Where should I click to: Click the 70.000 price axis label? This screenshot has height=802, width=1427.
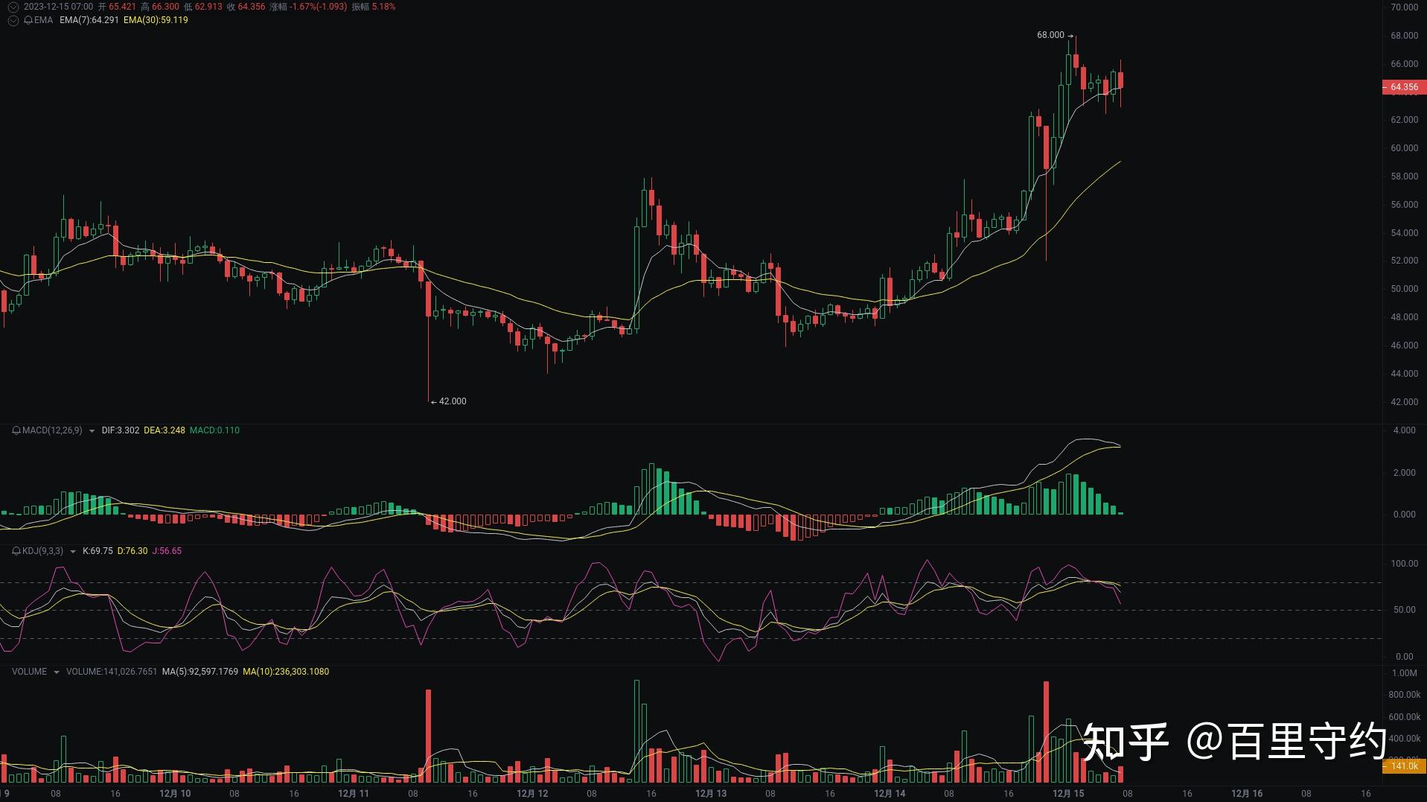1404,7
